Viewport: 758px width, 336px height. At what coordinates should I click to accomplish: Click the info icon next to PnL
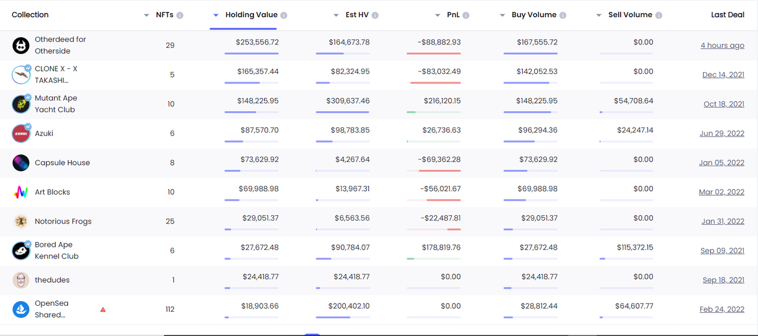(x=466, y=15)
